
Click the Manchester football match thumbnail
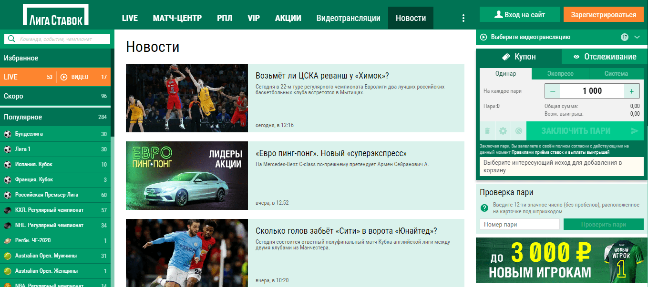pos(187,253)
